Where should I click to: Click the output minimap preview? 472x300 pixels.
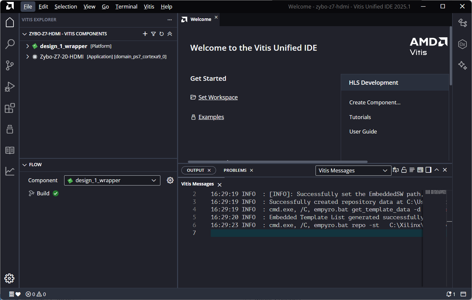(435, 192)
